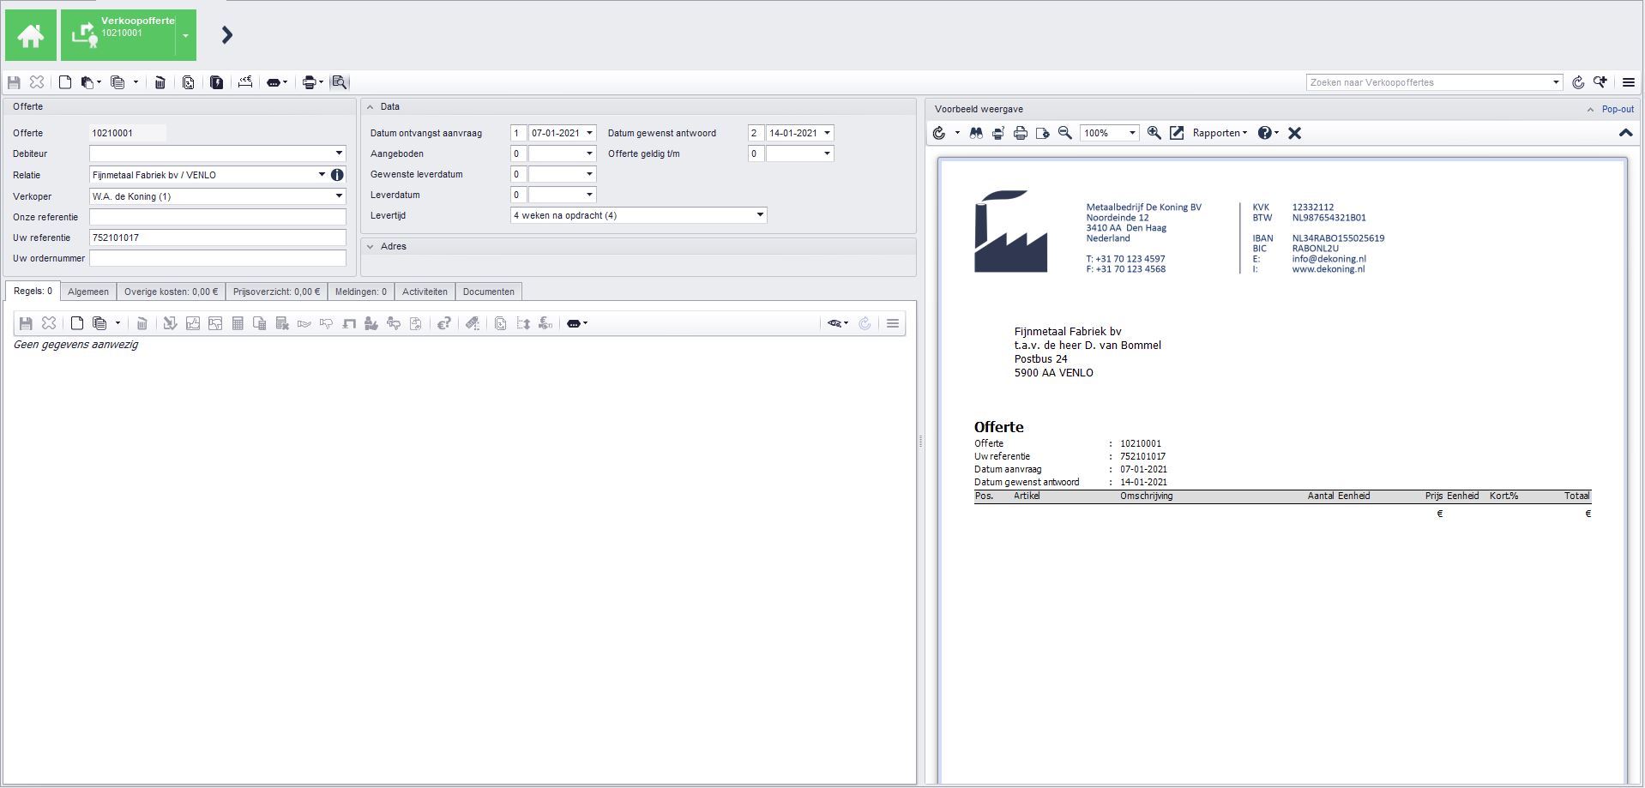Open the Prijsoverzicht tab

[x=276, y=292]
